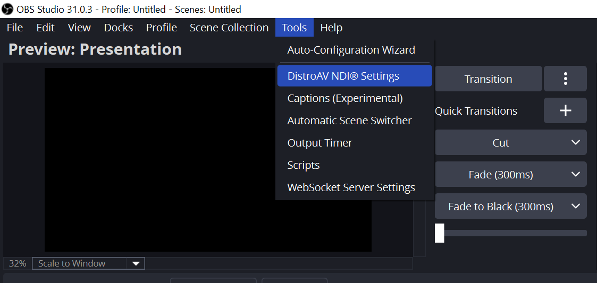Click the transition T-bar slider handle
This screenshot has width=597, height=283.
click(439, 233)
